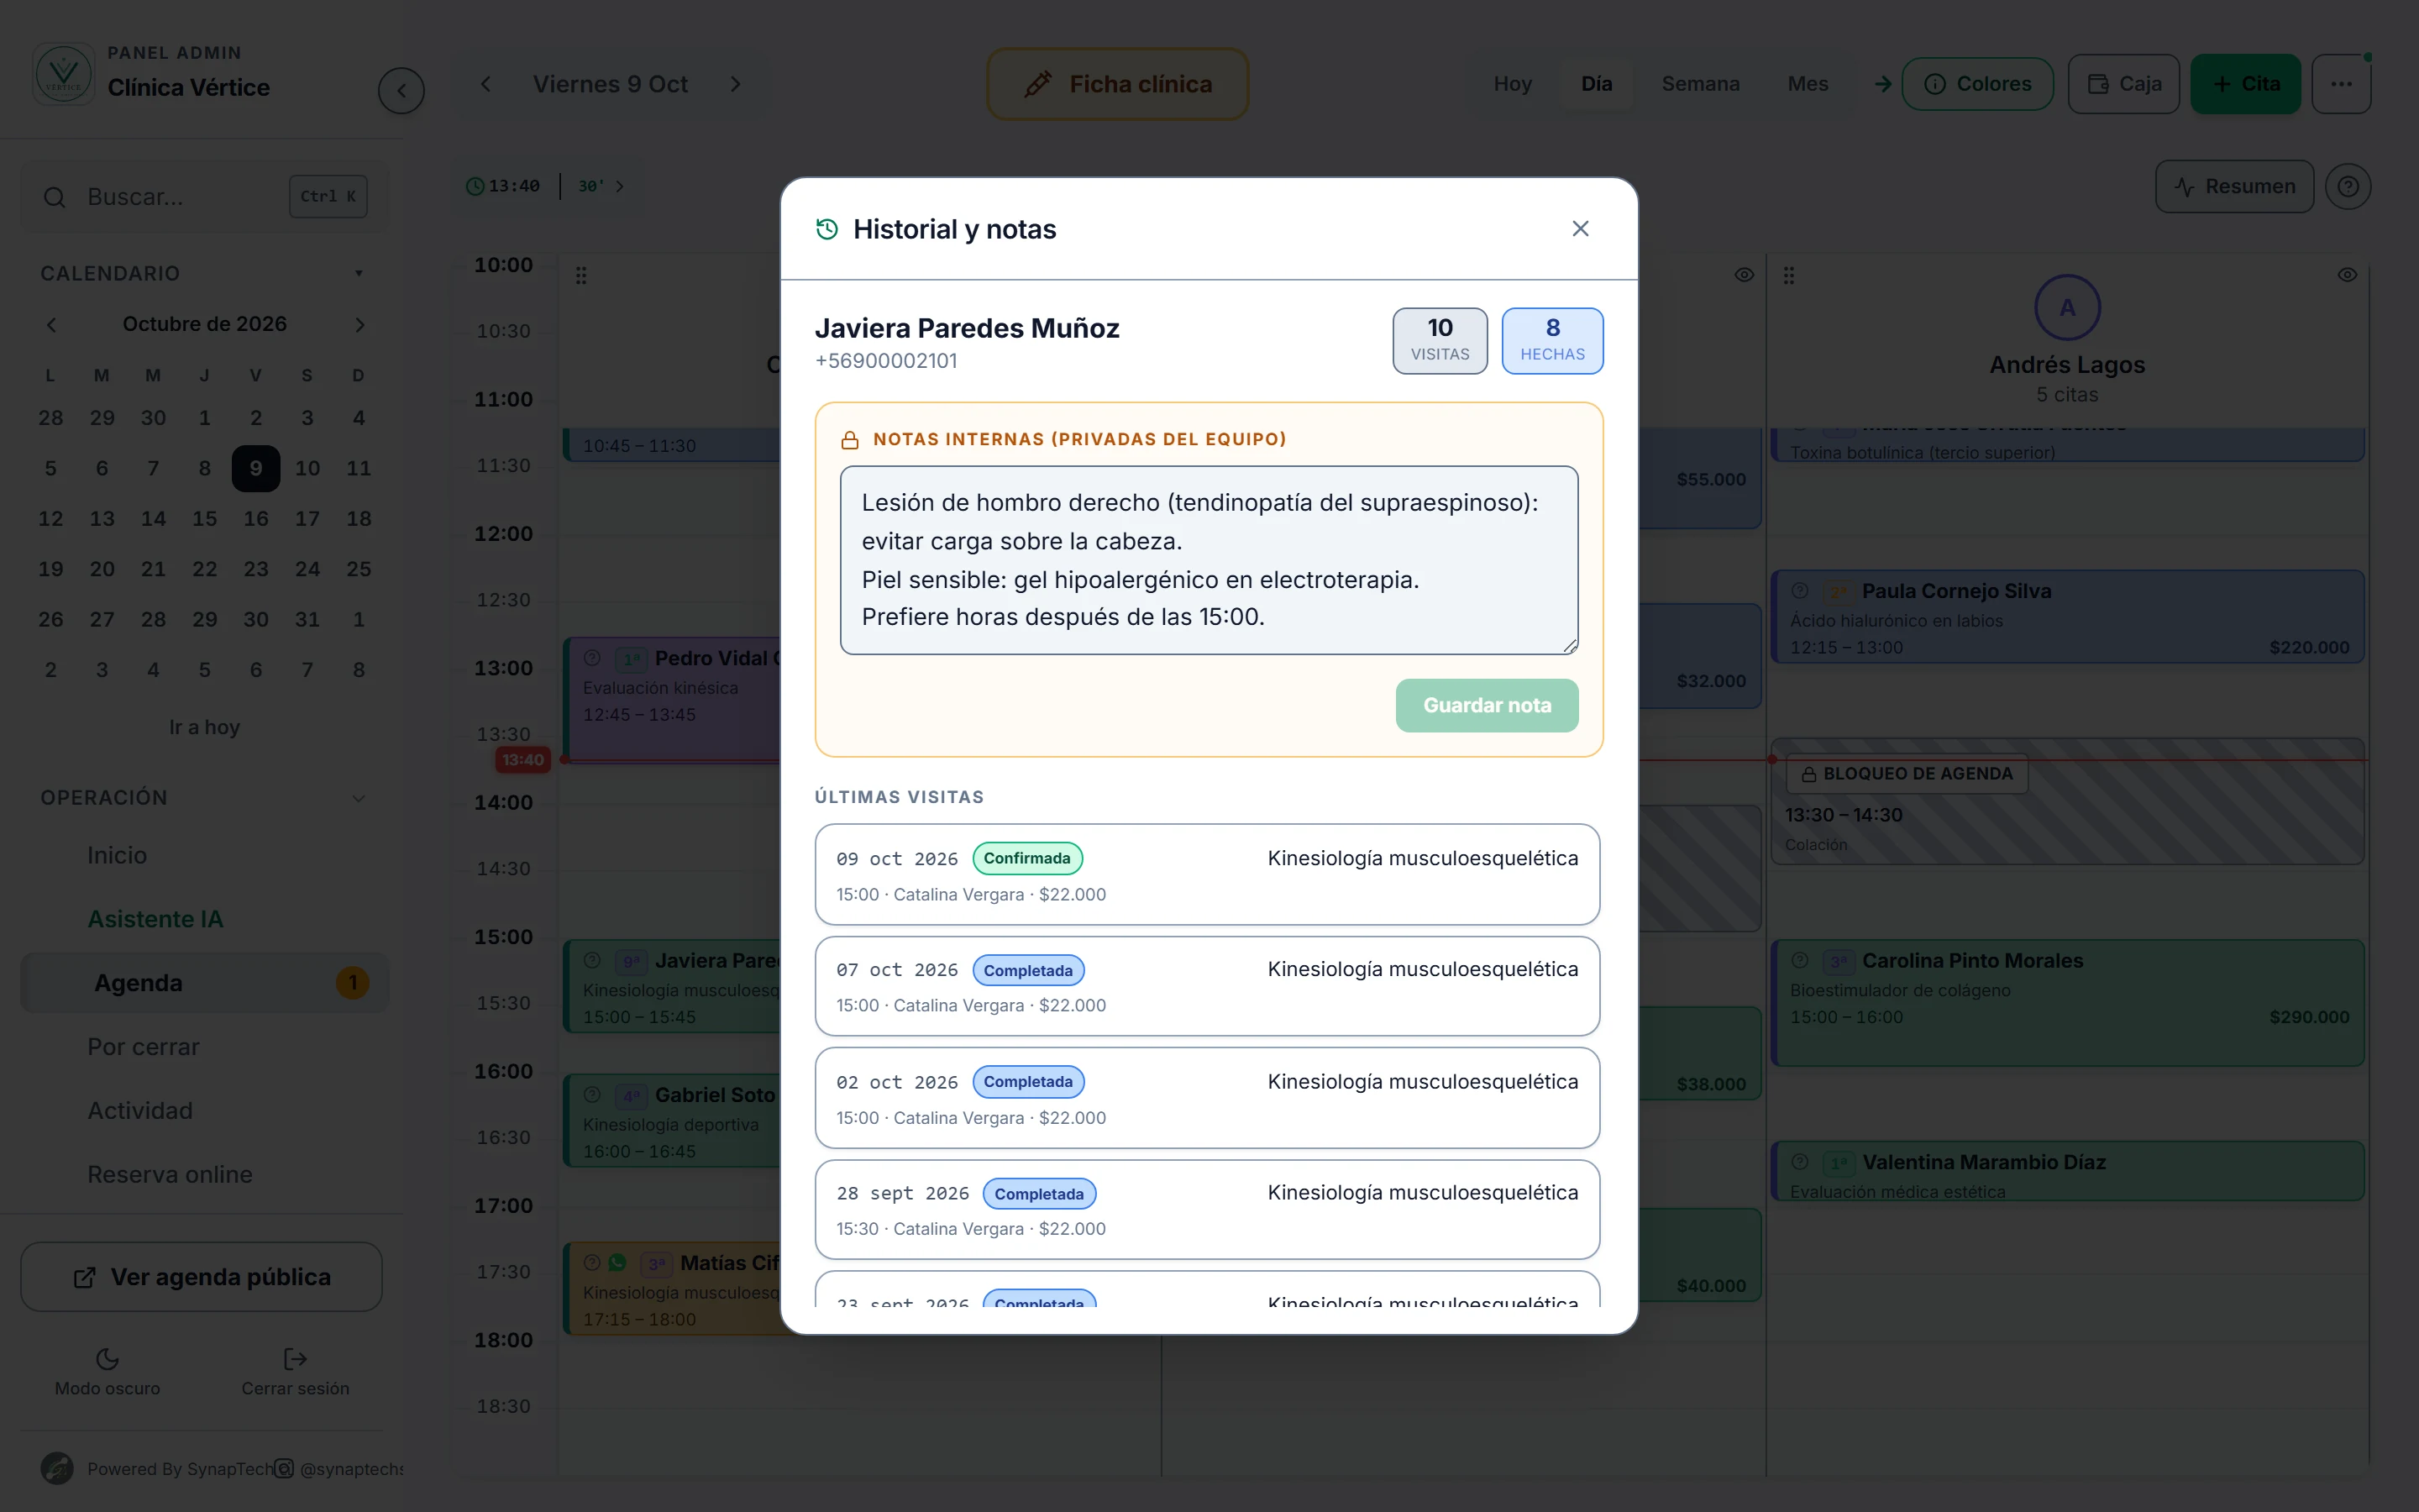This screenshot has width=2419, height=1512.
Task: Click the arrow icon next to Mes
Action: click(x=1882, y=84)
